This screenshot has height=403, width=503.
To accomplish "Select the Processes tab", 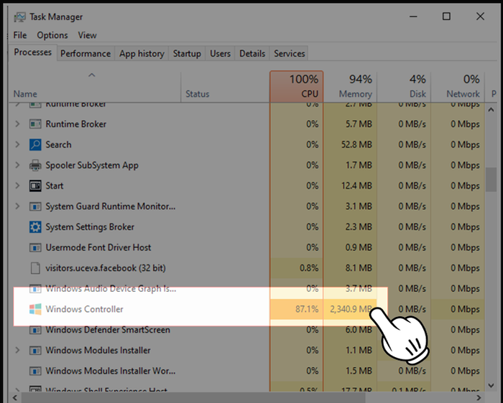I will click(x=33, y=52).
